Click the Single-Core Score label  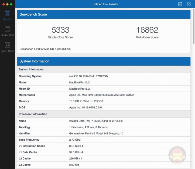[x=60, y=37]
